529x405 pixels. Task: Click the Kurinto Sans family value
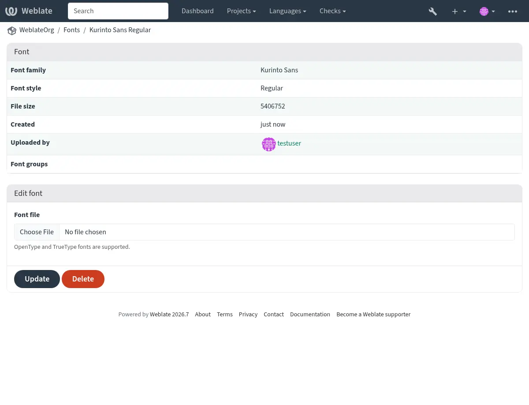click(279, 70)
